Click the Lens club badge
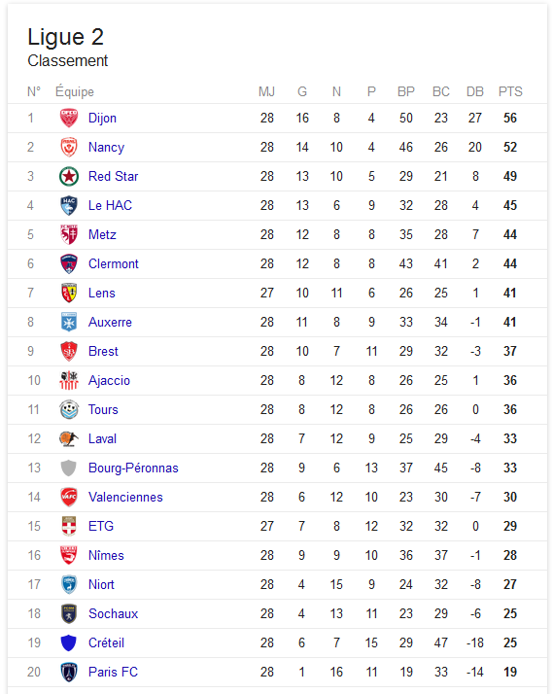Image resolution: width=553 pixels, height=694 pixels. (69, 293)
